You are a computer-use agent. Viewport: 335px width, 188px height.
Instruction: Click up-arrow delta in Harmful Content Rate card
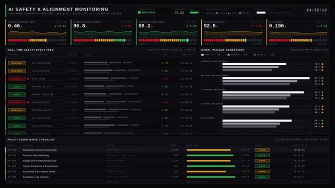pyautogui.click(x=61, y=26)
